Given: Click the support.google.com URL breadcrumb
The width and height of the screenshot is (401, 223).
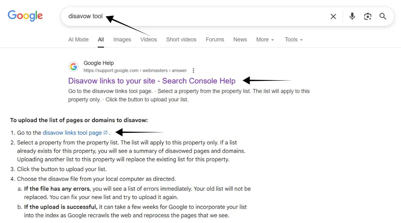Looking at the screenshot, I should (x=135, y=71).
